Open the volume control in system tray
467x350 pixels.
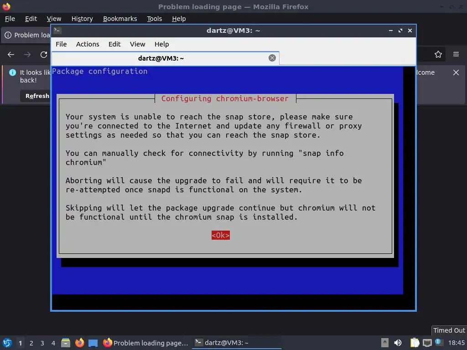398,343
